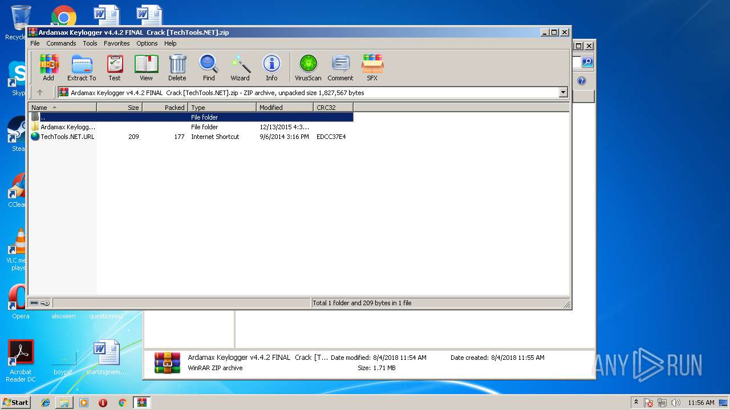Open the Tools menu
730x410 pixels.
pyautogui.click(x=90, y=43)
